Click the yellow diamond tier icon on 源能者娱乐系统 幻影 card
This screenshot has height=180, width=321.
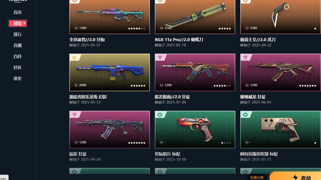(74, 58)
